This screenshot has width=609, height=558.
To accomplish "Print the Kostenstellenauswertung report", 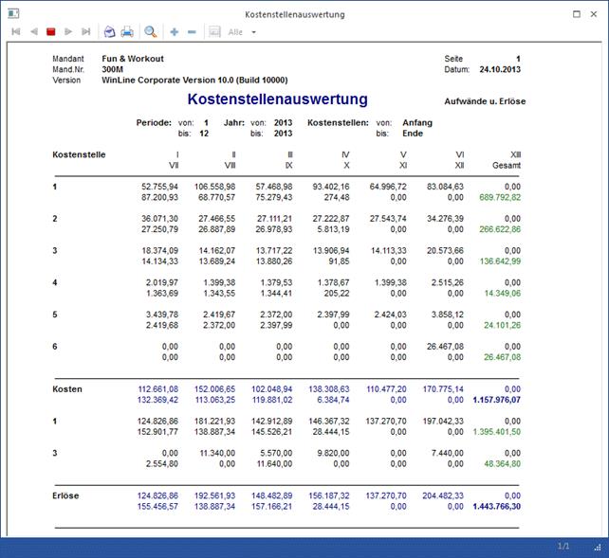I will pos(127,31).
